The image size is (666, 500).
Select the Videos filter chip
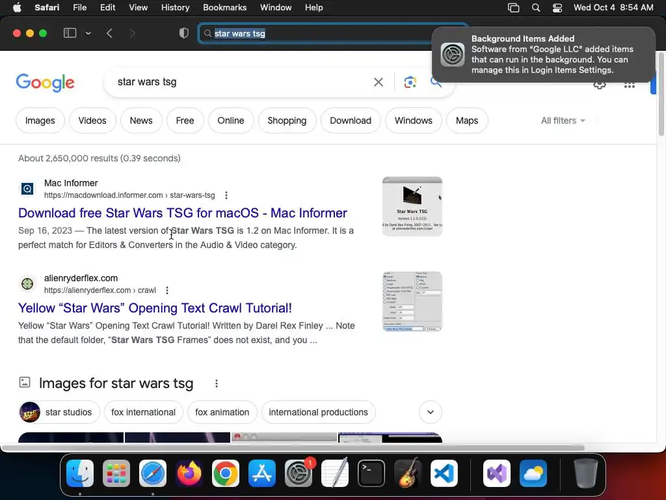[92, 120]
